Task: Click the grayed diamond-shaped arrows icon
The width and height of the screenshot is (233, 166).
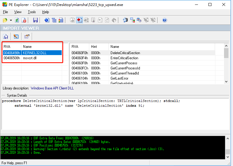Action: point(114,20)
